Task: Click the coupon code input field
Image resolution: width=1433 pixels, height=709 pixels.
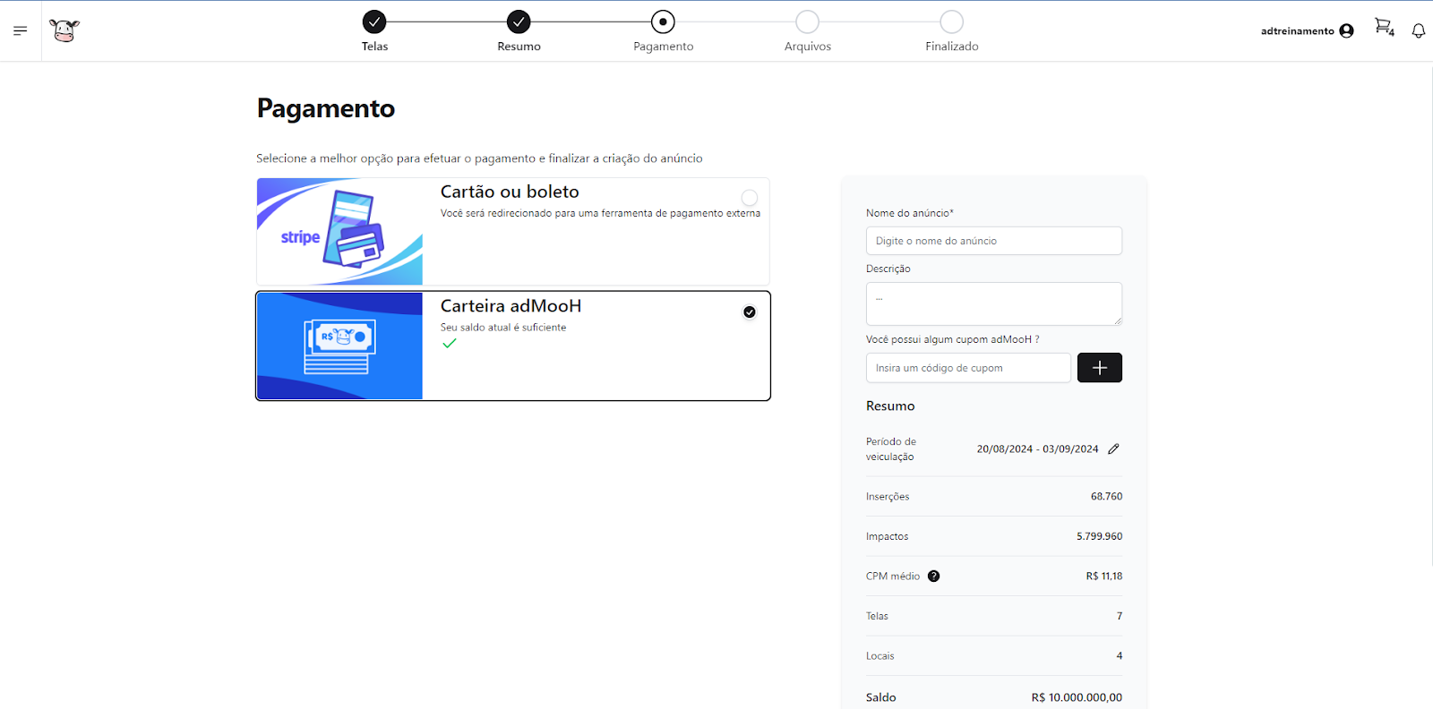Action: tap(968, 368)
